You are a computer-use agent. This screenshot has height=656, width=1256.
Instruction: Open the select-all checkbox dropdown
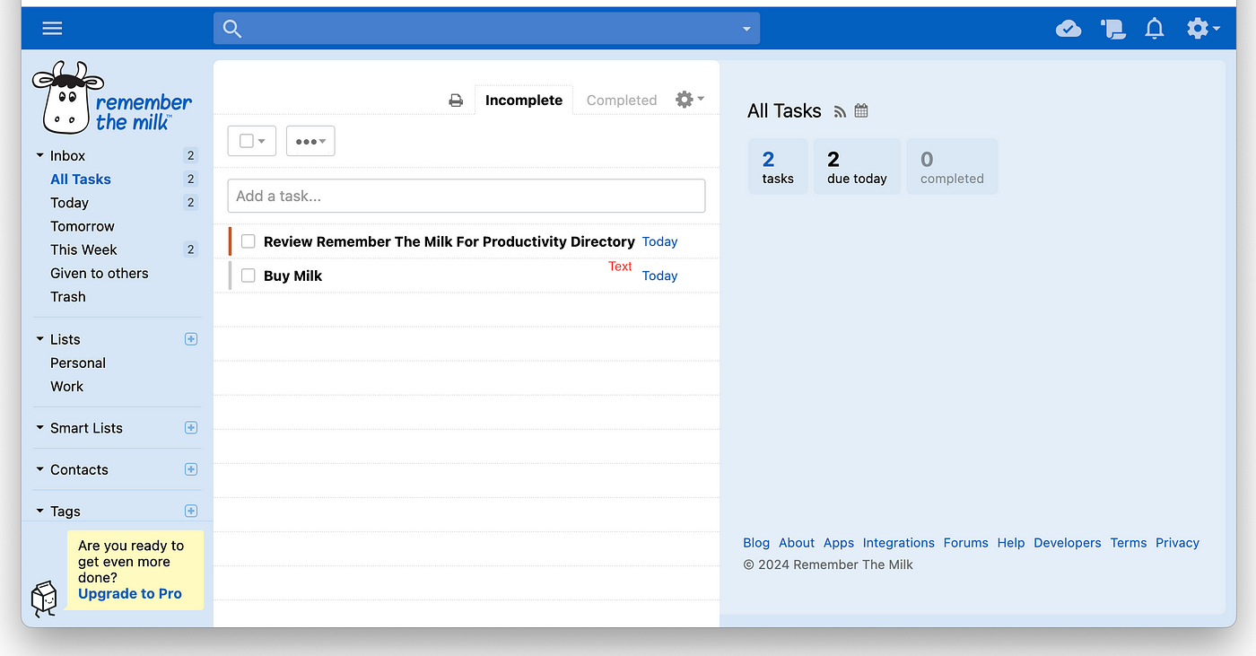(252, 141)
